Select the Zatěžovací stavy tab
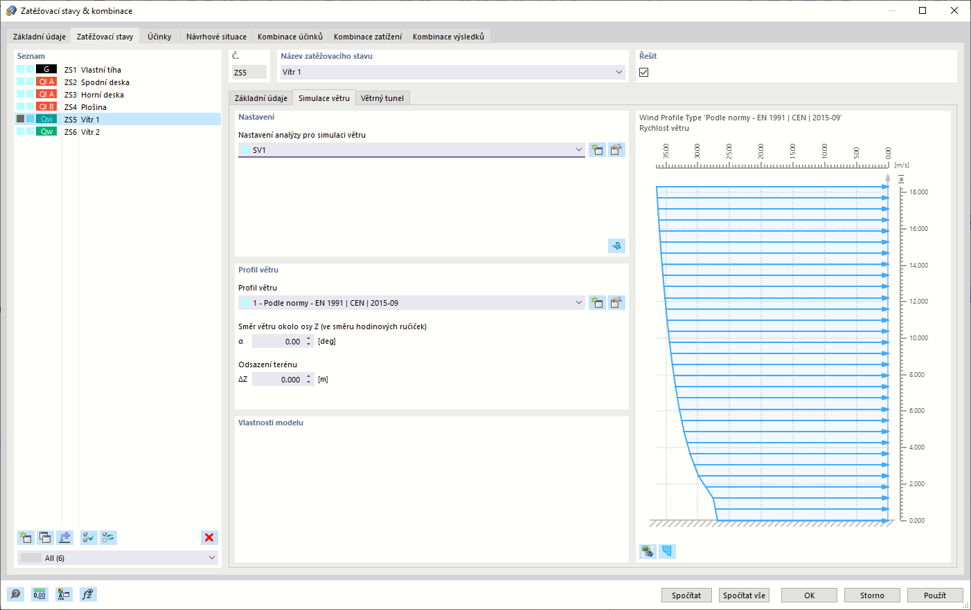The width and height of the screenshot is (971, 610). [105, 36]
